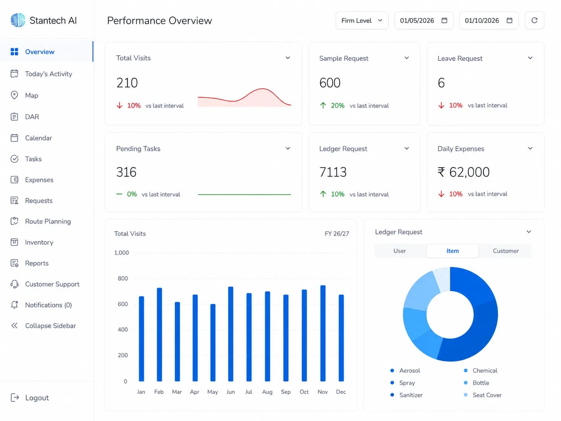Navigate to Route Planning
Viewport: 561px width, 421px height.
(x=46, y=221)
